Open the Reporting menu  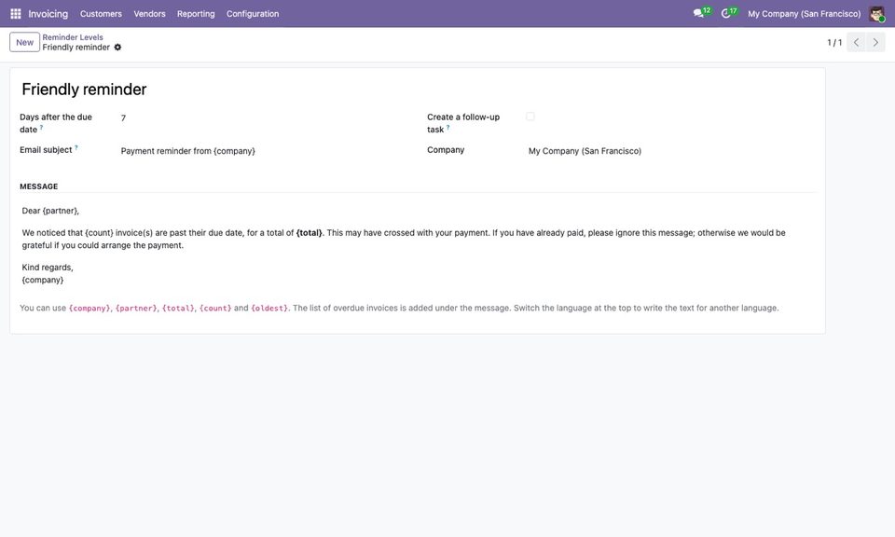pos(196,14)
